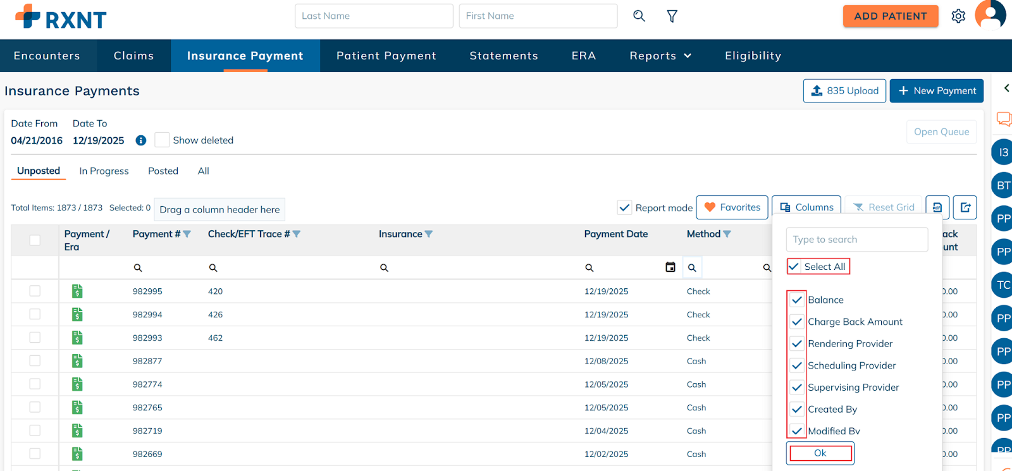Open payment icon for payment 982995
The image size is (1012, 471).
point(77,291)
